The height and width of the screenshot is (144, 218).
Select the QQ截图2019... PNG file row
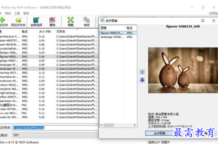click(x=49, y=105)
